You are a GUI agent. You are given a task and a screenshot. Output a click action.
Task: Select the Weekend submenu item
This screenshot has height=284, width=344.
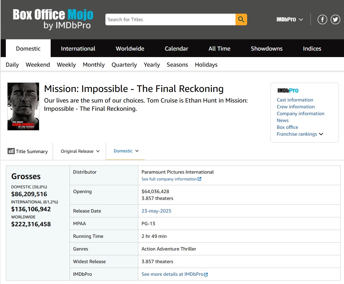38,65
